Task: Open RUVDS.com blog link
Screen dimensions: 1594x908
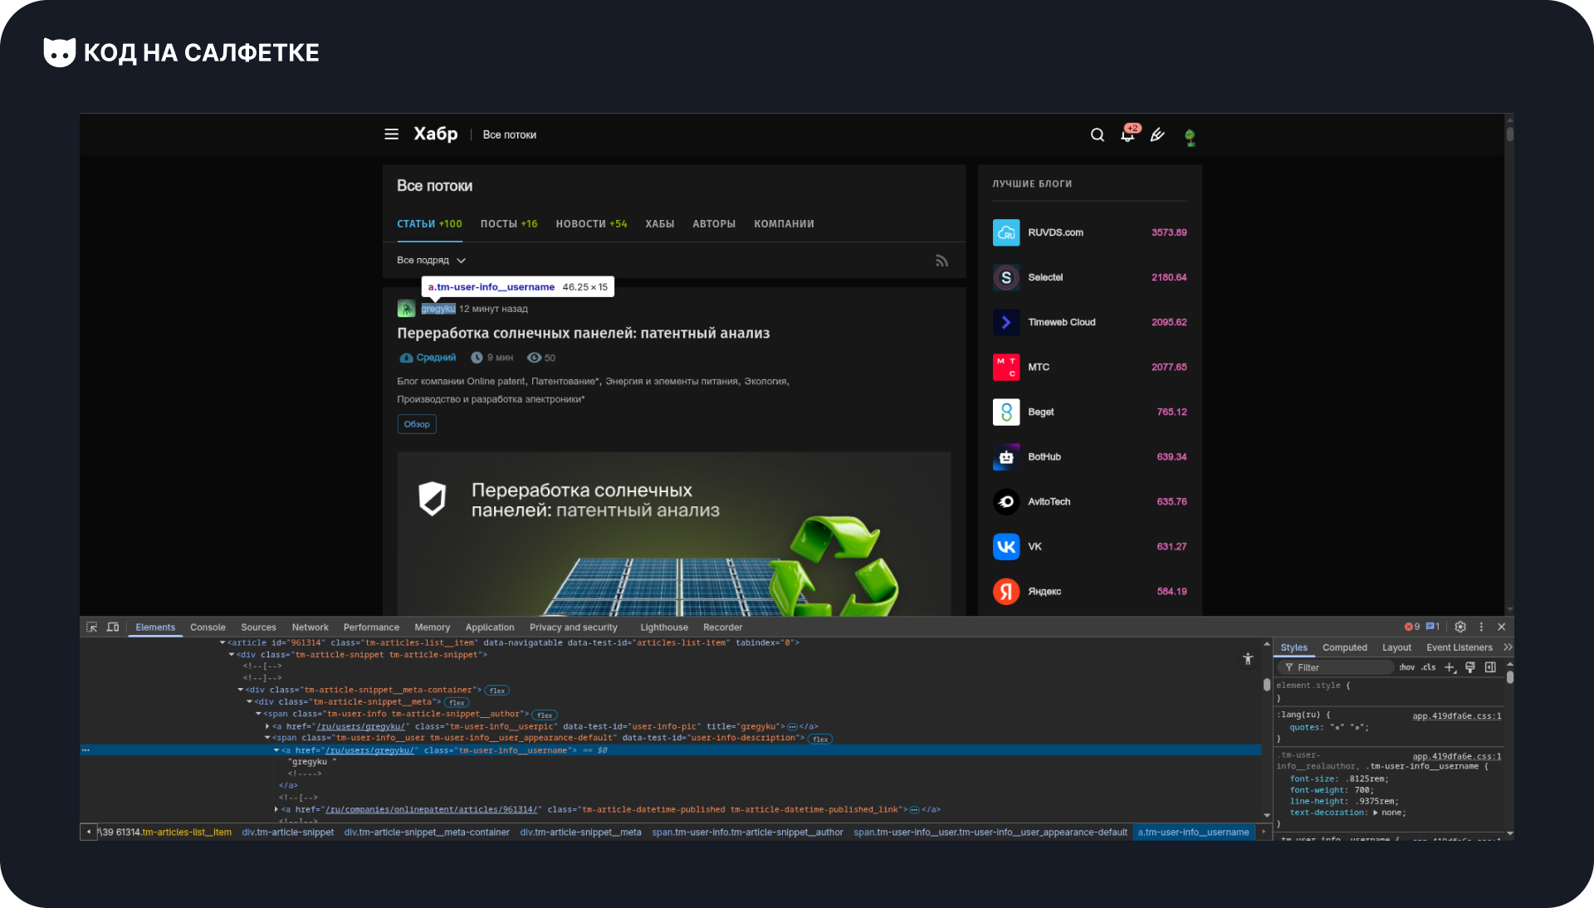Action: pos(1055,232)
